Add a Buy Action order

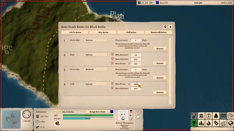click(x=103, y=32)
